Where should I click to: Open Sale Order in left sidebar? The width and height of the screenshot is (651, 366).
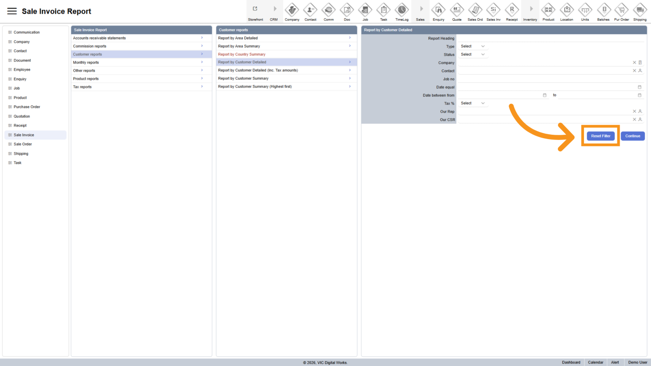23,144
